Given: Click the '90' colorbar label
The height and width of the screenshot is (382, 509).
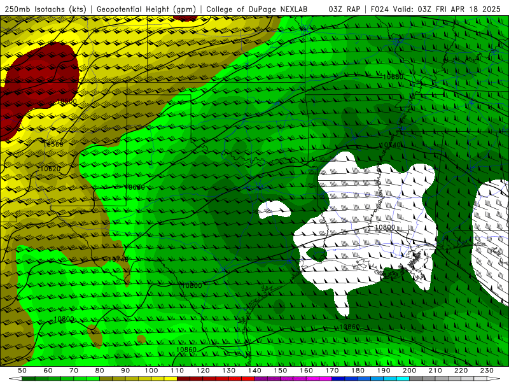Looking at the screenshot, I should tap(125, 371).
